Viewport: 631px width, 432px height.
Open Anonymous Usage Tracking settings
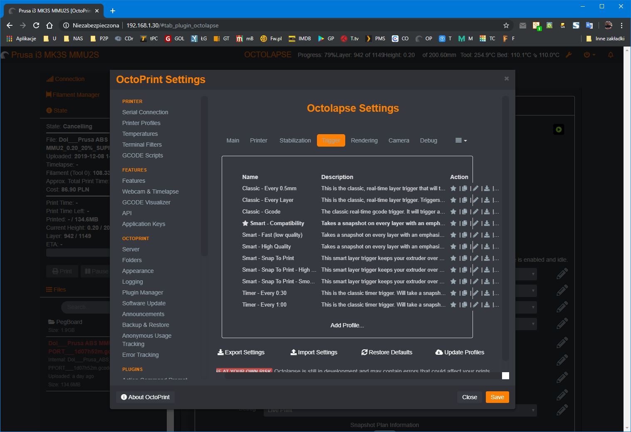pyautogui.click(x=147, y=340)
